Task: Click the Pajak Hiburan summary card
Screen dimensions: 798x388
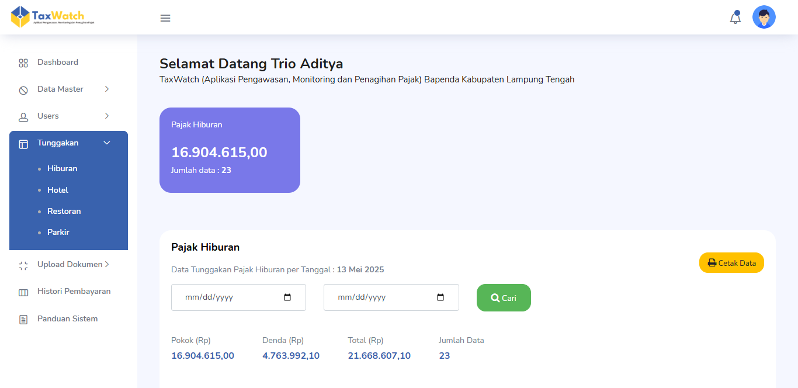Action: click(230, 150)
